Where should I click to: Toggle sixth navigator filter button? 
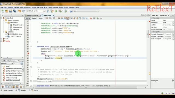click(x=21, y=87)
